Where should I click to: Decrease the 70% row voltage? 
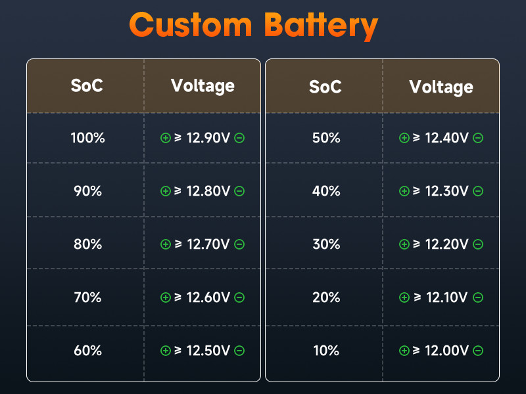[240, 297]
